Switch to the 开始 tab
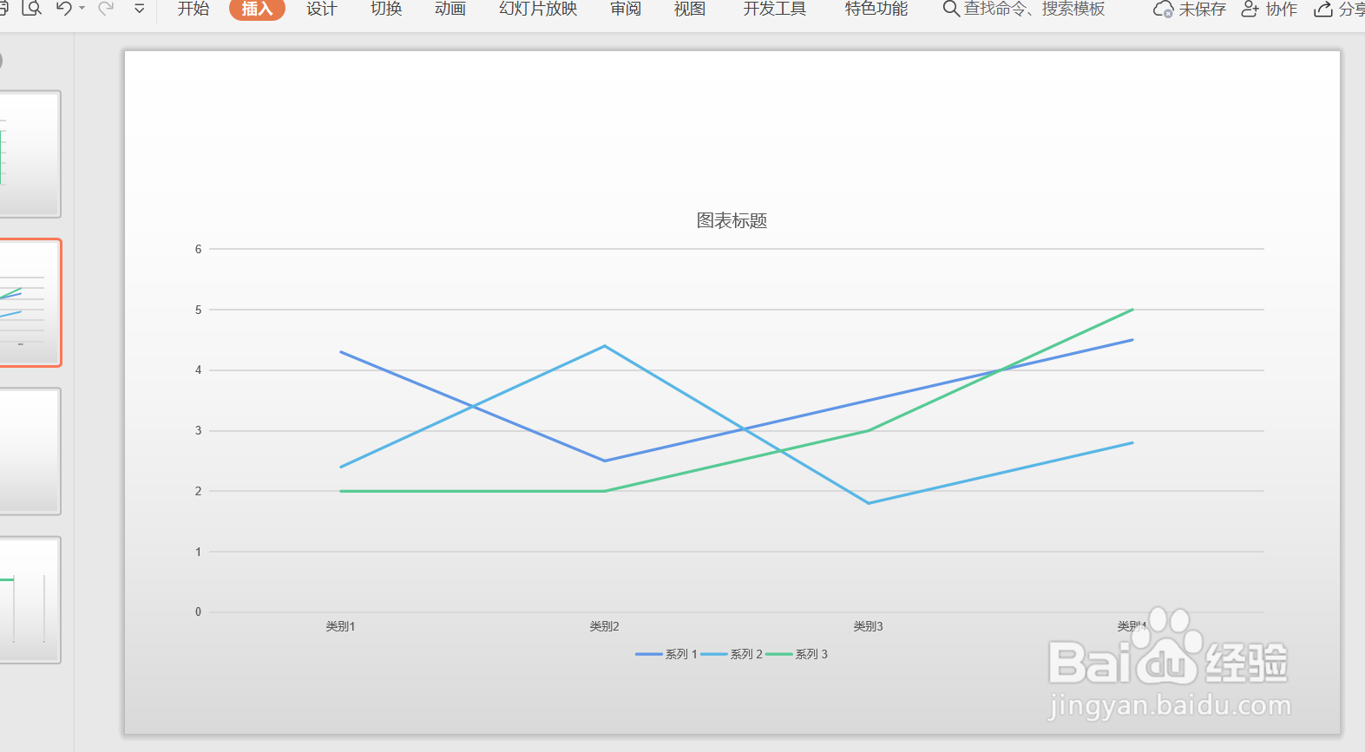Screen dimensions: 1365x752 [193, 9]
